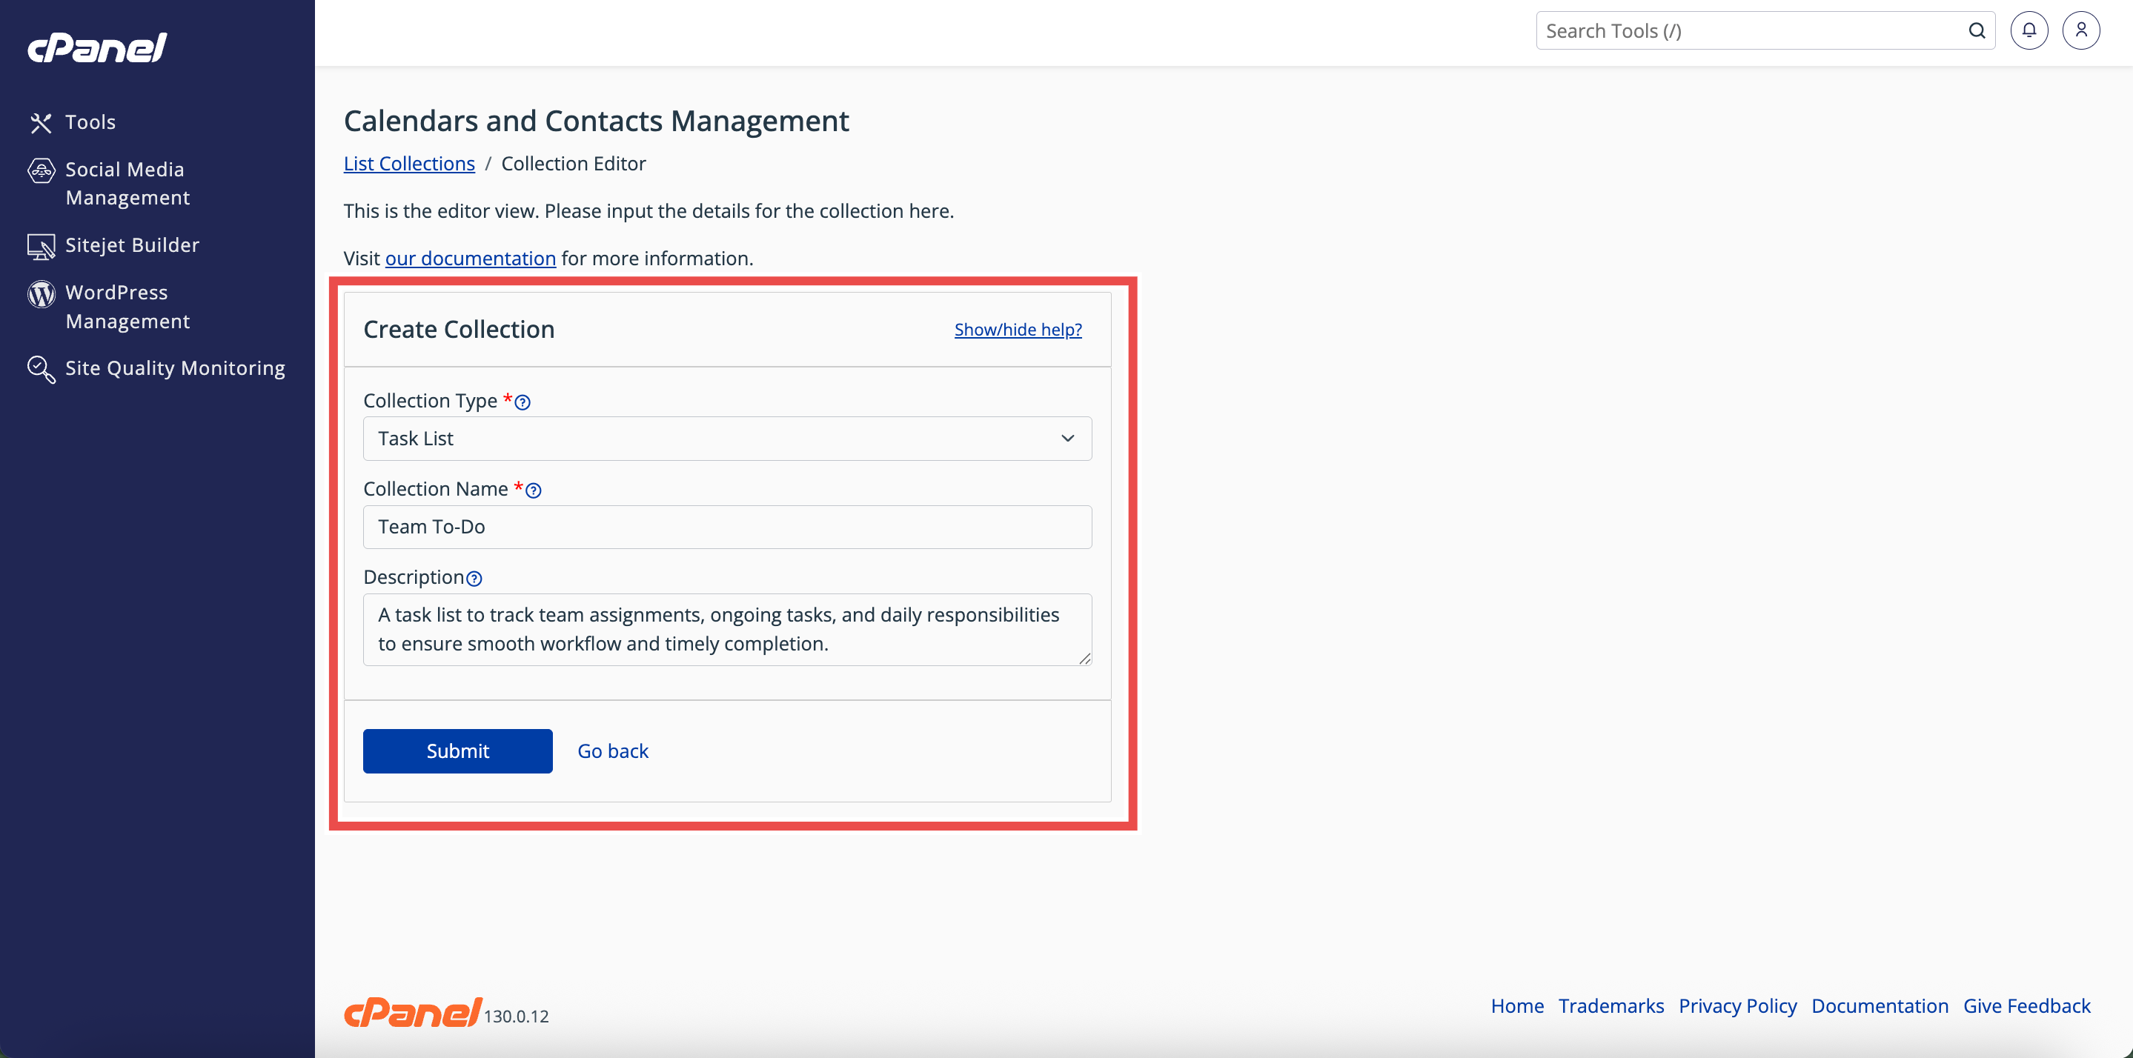Click the Site Quality Monitoring magnifier icon
This screenshot has height=1058, width=2133.
[x=41, y=369]
